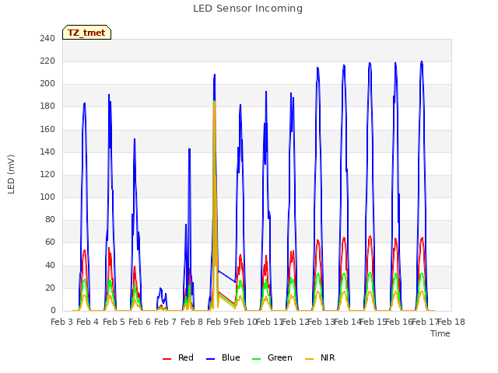Select the blue legend color marker
The height and width of the screenshot is (373, 498).
point(210,359)
